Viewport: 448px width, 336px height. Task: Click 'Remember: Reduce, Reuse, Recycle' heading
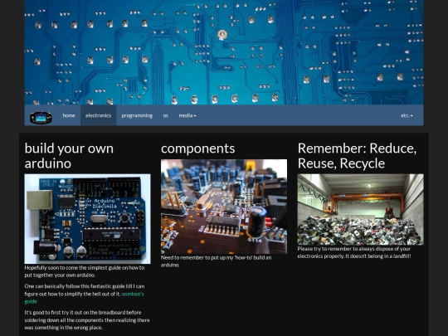357,156
